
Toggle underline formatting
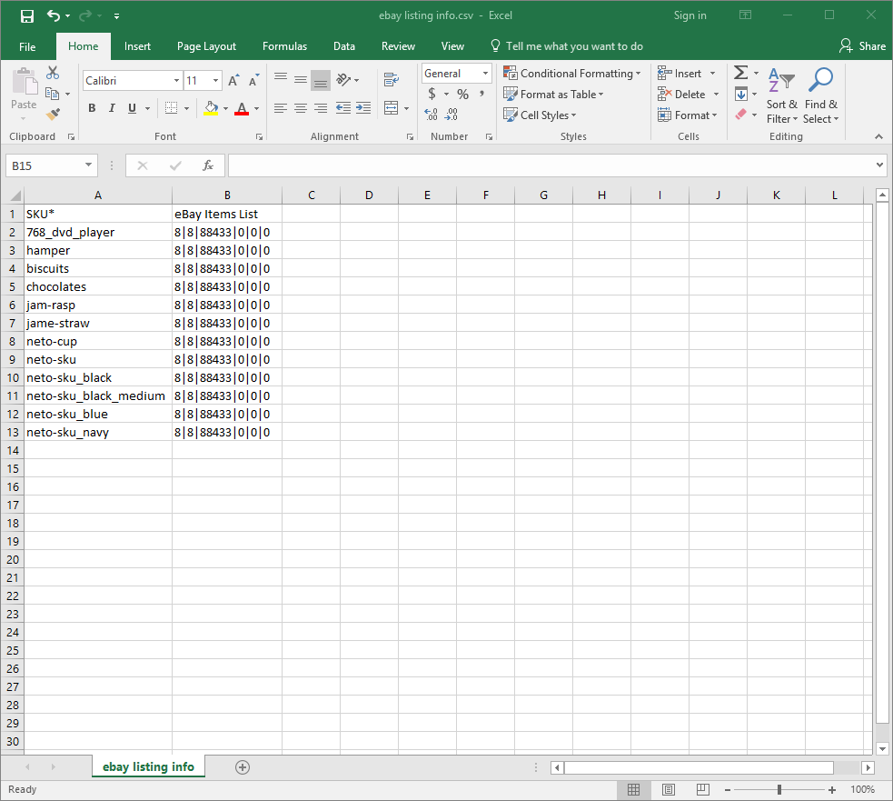[132, 108]
